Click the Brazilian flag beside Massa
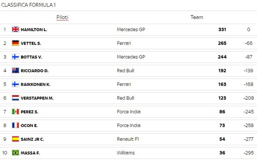The width and height of the screenshot is (257, 160). click(16, 153)
